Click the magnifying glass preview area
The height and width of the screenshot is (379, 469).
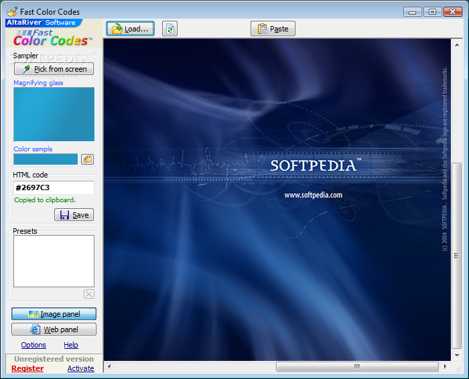[x=54, y=115]
